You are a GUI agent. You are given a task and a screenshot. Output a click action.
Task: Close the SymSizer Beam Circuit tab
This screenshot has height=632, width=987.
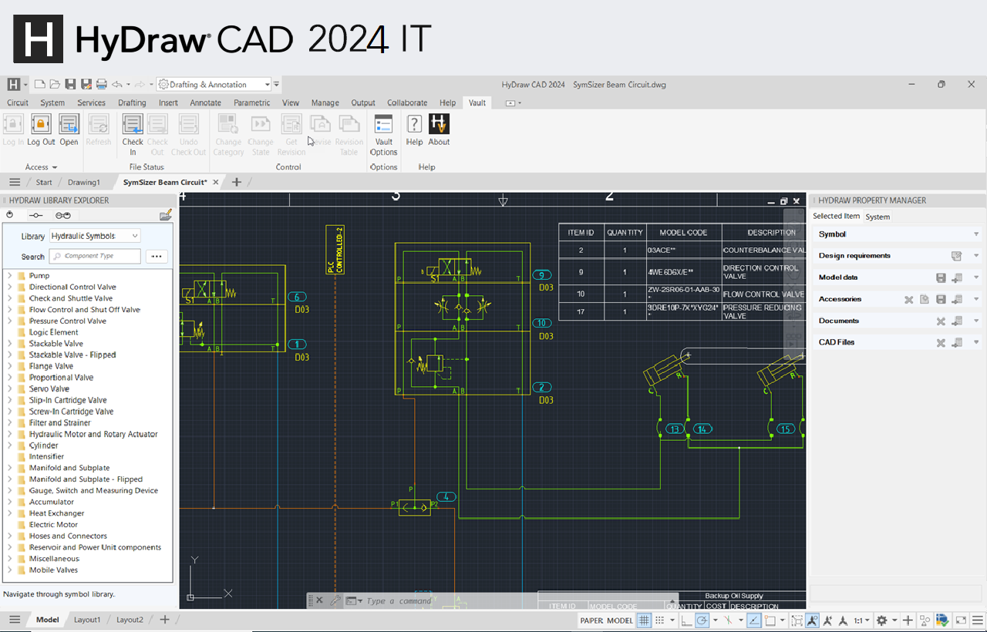point(216,183)
